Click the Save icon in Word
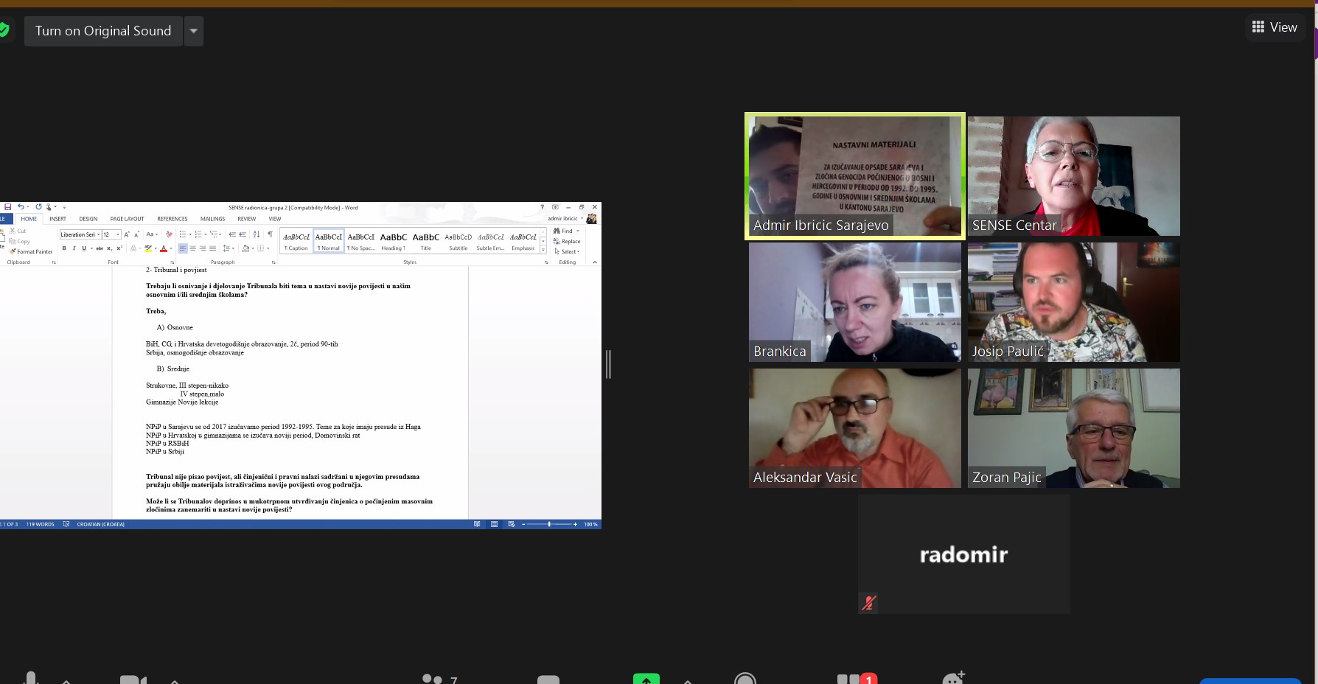This screenshot has height=684, width=1318. tap(8, 207)
